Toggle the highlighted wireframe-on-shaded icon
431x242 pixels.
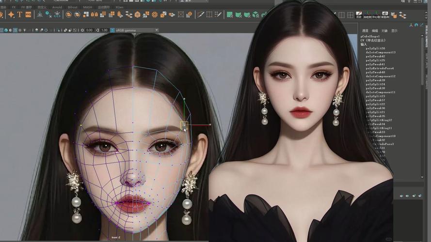16,30
